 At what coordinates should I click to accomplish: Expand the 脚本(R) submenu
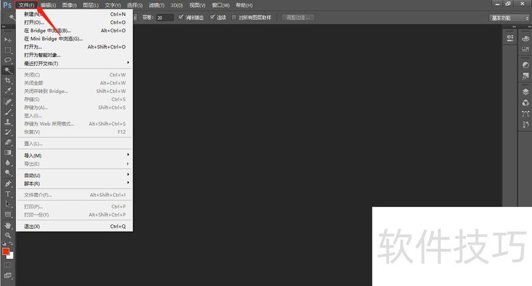pos(74,183)
